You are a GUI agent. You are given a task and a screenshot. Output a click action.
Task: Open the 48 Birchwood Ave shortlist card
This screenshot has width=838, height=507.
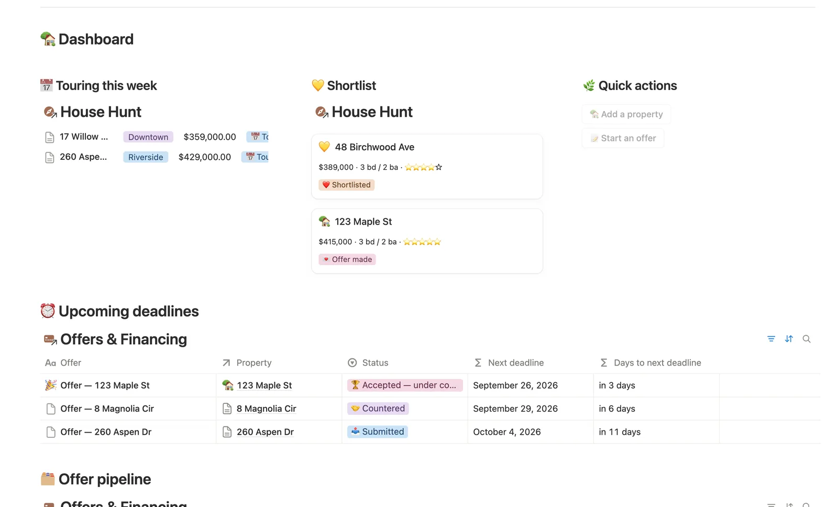coord(427,167)
